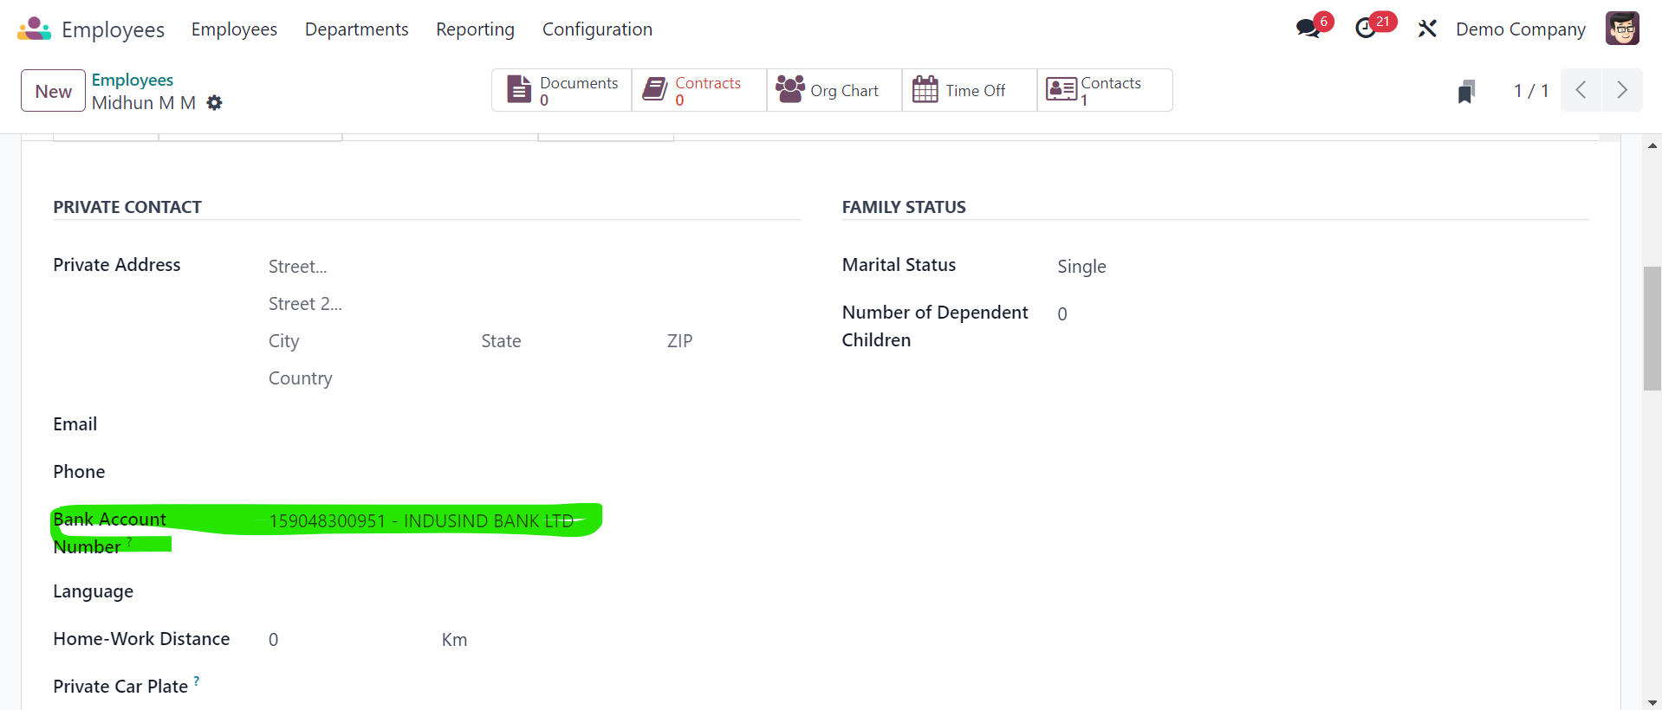Click the Demo Company switcher

point(1520,29)
